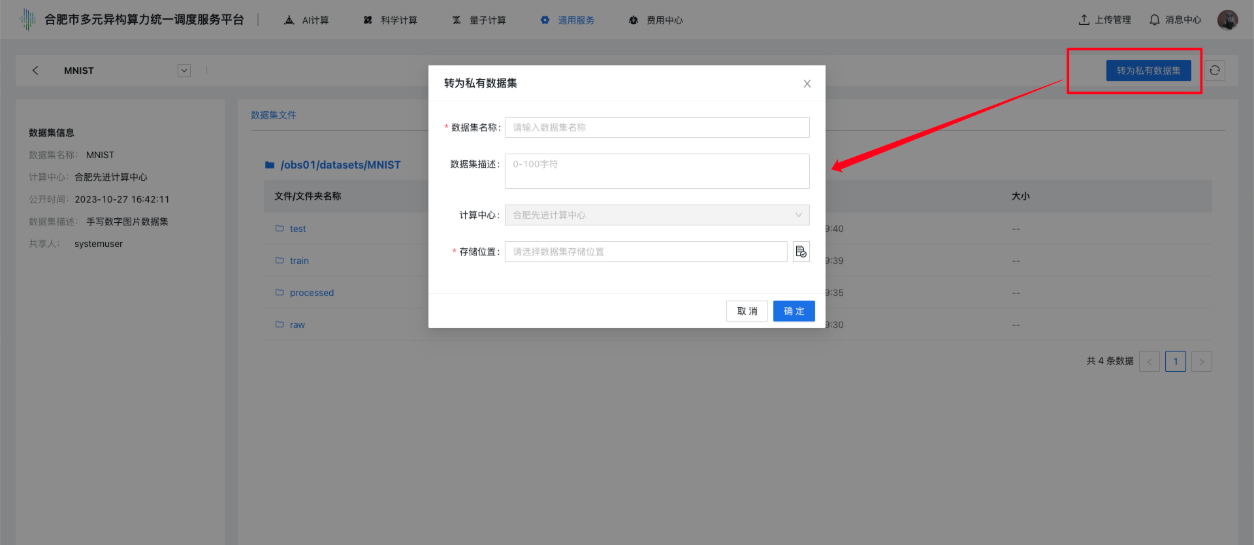The height and width of the screenshot is (545, 1254).
Task: Close the 转为私有数据集 dialog
Action: [x=807, y=84]
